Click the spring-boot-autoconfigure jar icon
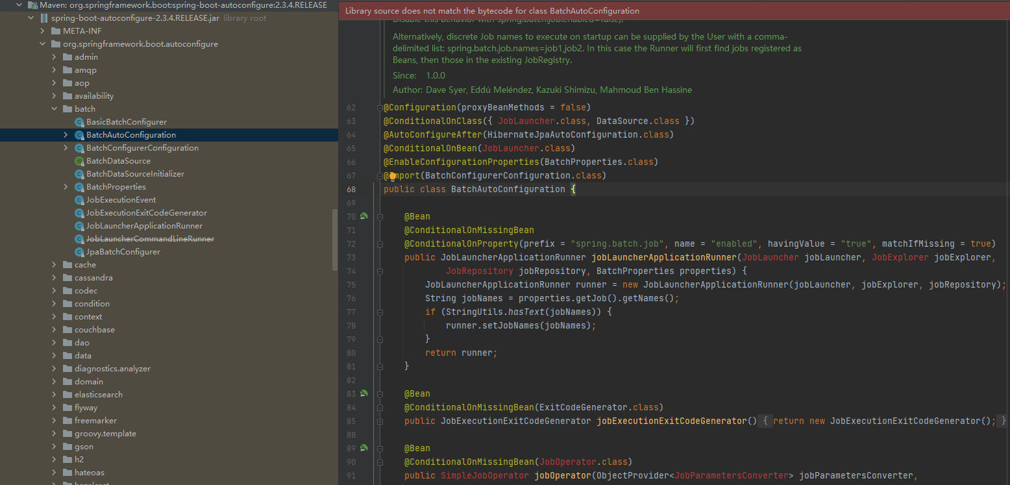This screenshot has height=485, width=1010. tap(43, 18)
